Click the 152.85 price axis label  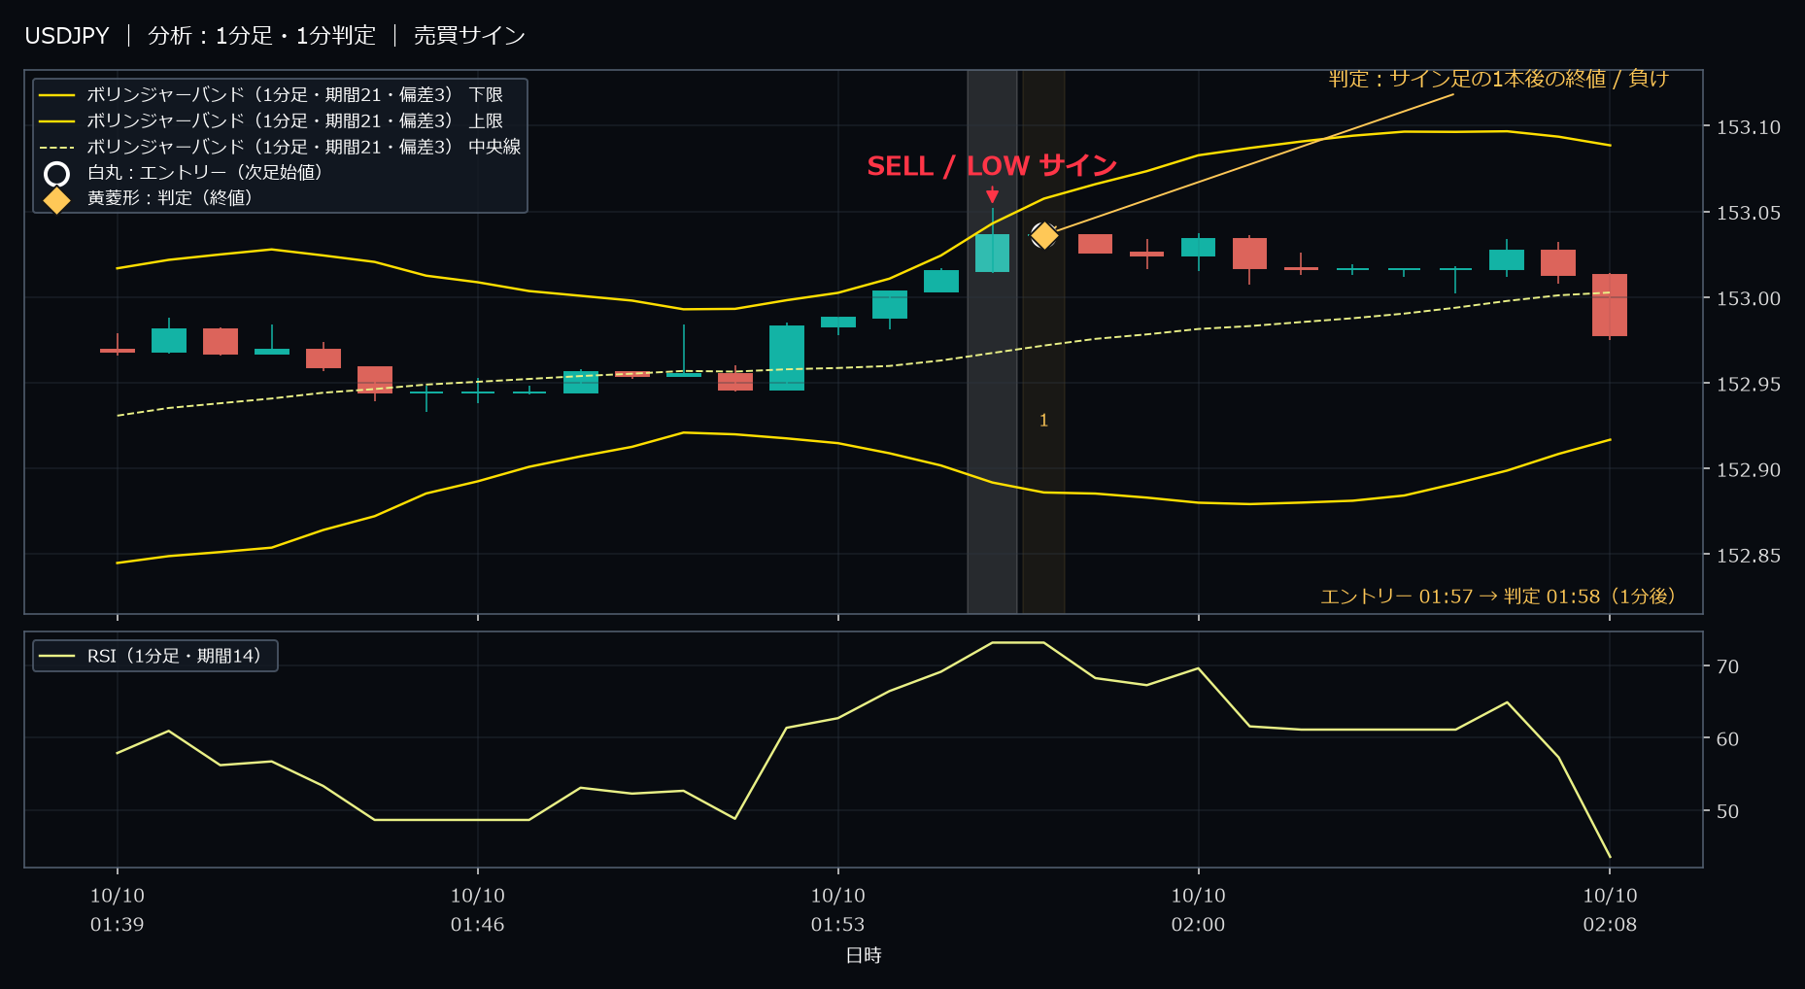tap(1749, 556)
